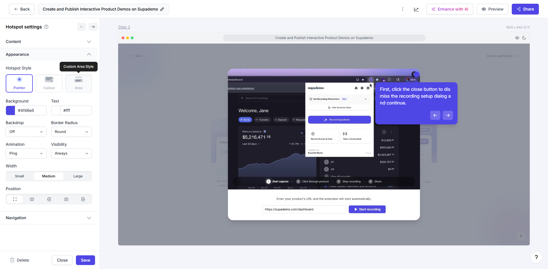Open the Visibility dropdown showing Always
Viewport: 548px width, 269px height.
tap(71, 153)
